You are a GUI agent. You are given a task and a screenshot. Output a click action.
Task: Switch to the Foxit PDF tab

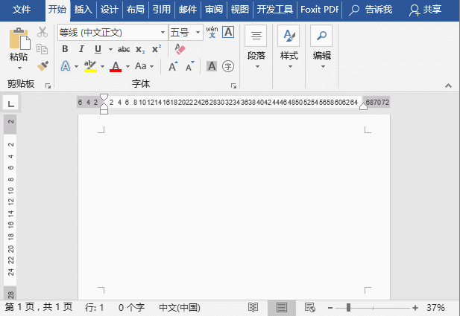pyautogui.click(x=320, y=10)
